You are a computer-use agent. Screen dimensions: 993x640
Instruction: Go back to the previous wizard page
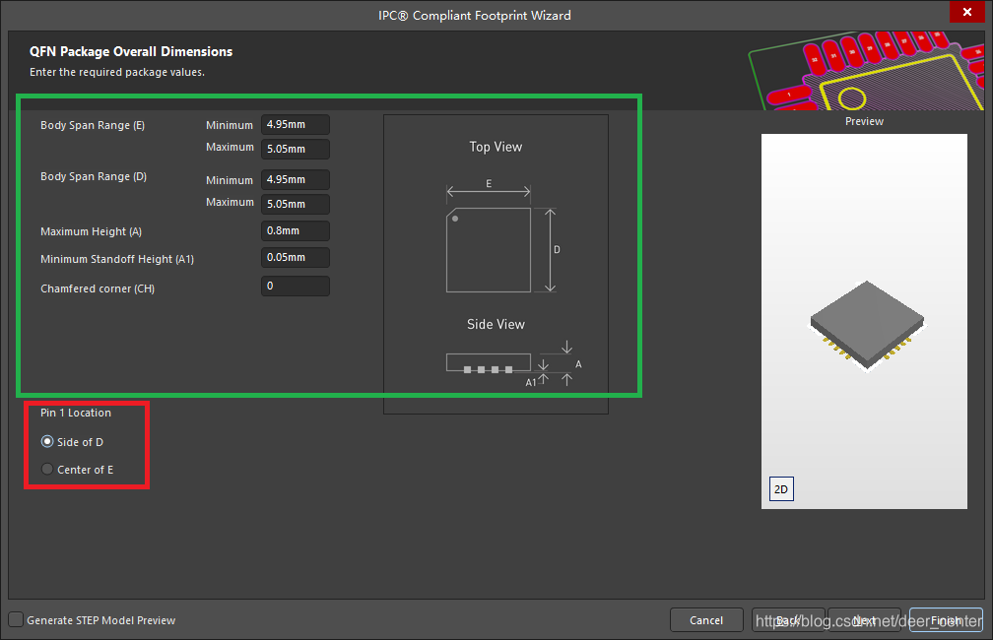(788, 620)
